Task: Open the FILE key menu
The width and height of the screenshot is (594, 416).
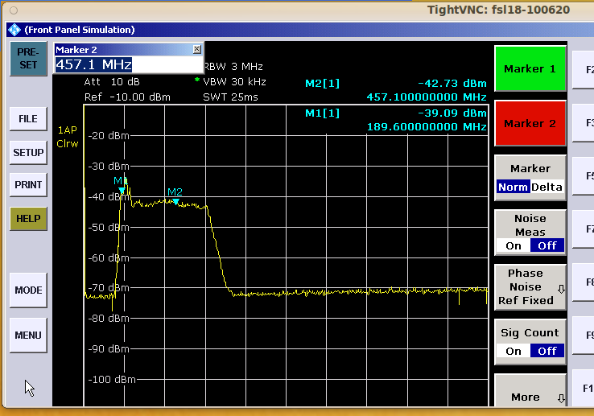Action: (28, 119)
